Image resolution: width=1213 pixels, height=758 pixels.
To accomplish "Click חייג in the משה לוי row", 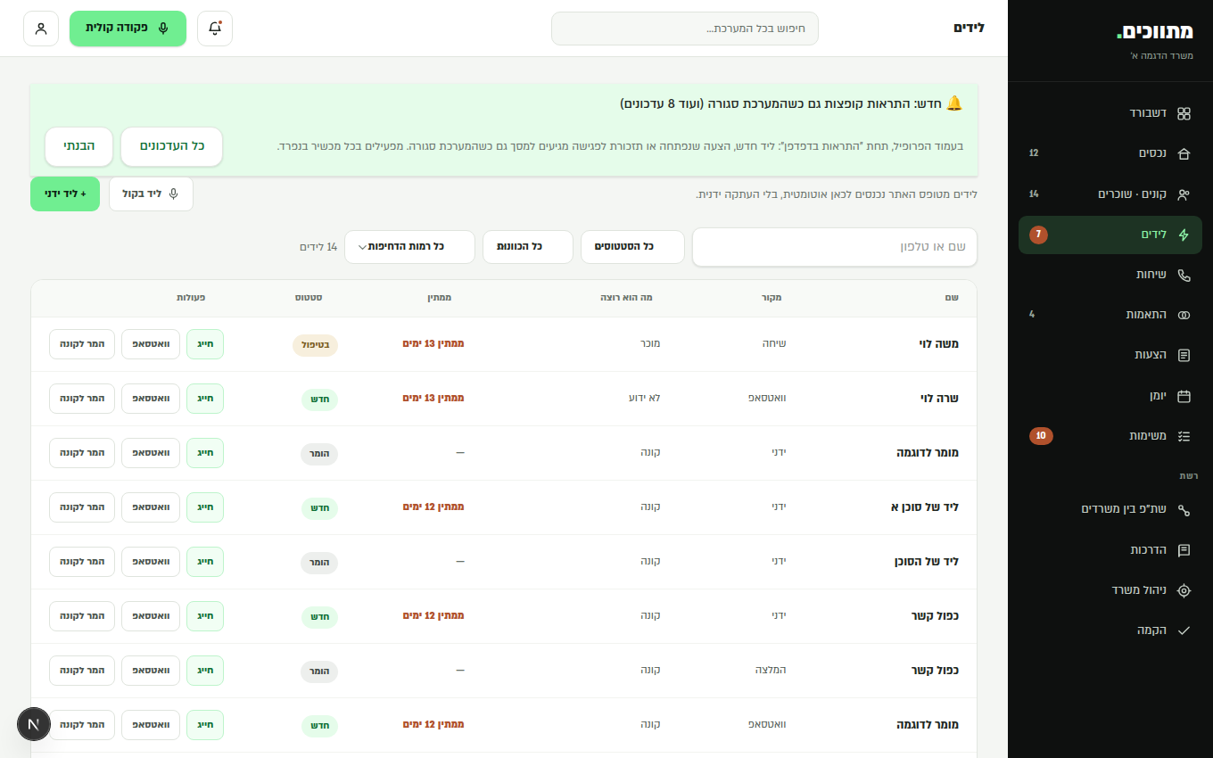I will coord(205,344).
